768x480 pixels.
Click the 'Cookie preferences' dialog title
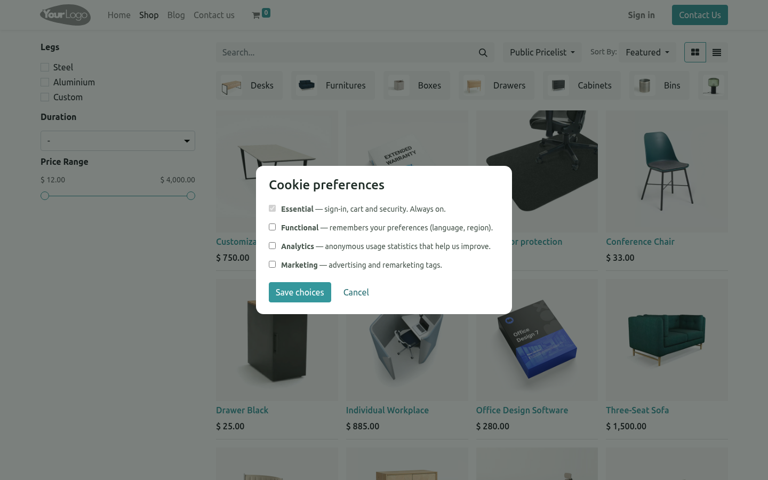[326, 185]
